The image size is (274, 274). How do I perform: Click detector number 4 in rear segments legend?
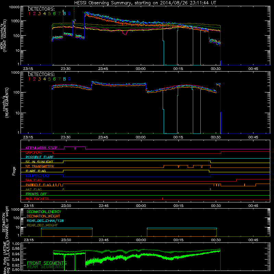tap(45, 79)
